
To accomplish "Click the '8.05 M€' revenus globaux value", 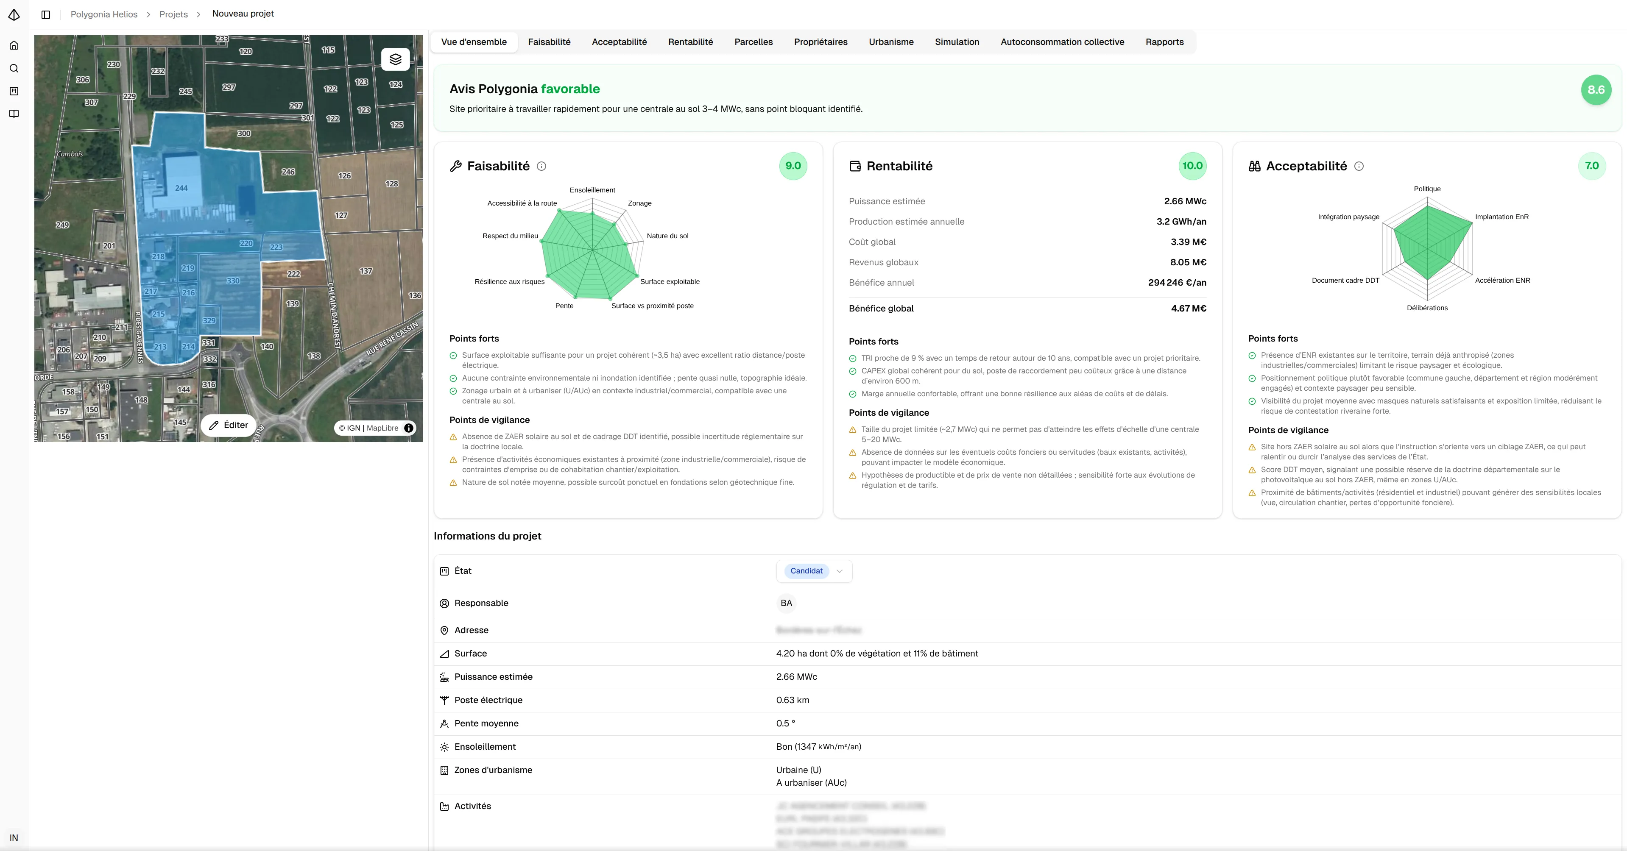I will point(1188,262).
